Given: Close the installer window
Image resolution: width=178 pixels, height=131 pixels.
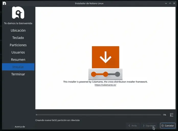Looking at the screenshot, I should point(174,3).
